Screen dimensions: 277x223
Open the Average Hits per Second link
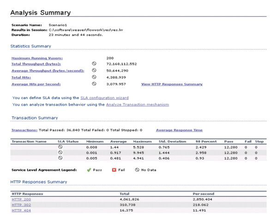36,84
